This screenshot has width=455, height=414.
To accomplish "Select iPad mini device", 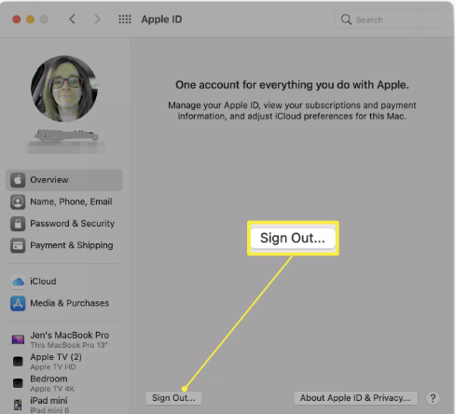I will tap(64, 405).
